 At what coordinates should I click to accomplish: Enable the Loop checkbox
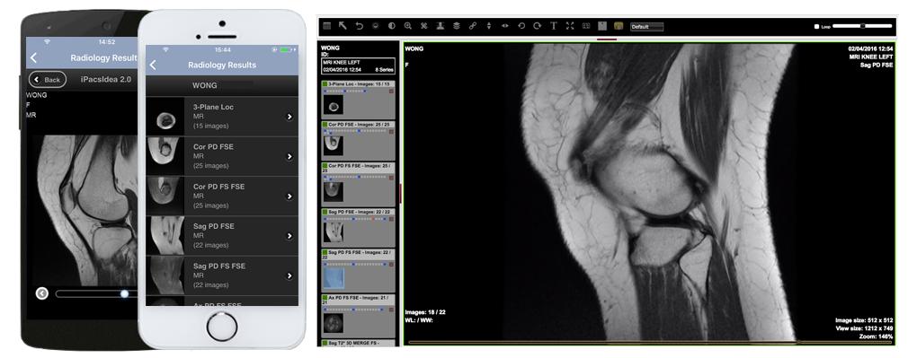817,27
